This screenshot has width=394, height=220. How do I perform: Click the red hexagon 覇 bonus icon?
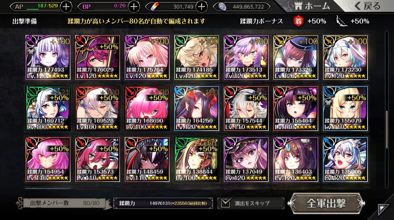[x=299, y=21]
